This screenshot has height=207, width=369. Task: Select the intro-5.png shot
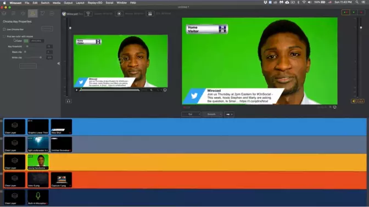point(38,180)
